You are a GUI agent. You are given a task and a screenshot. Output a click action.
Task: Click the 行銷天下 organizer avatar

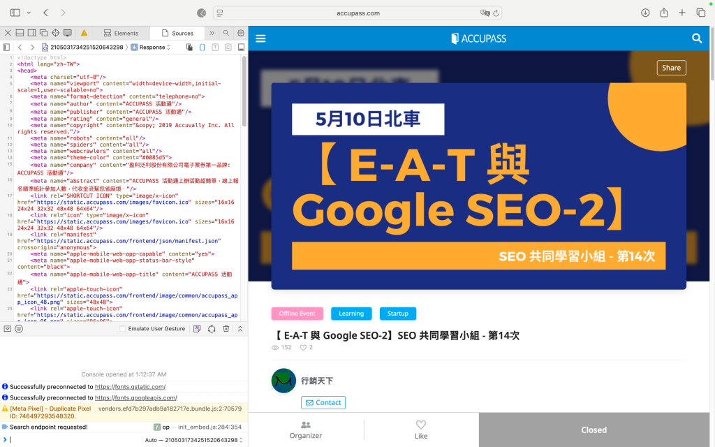click(x=283, y=381)
